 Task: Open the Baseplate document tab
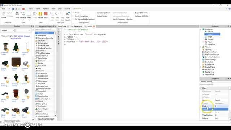point(78,26)
